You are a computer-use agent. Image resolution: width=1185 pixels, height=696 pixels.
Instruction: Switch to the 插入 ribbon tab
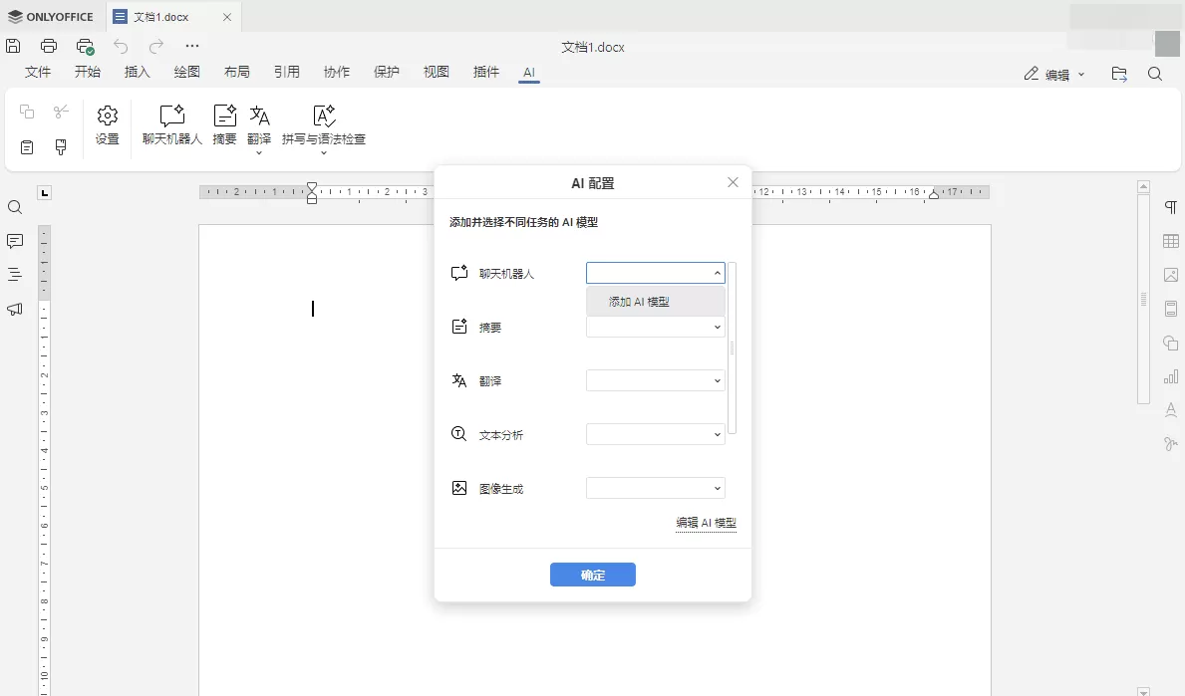tap(137, 72)
